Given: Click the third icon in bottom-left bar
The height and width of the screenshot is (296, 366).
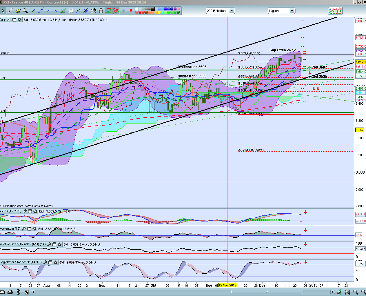Looking at the screenshot, I should point(18,292).
